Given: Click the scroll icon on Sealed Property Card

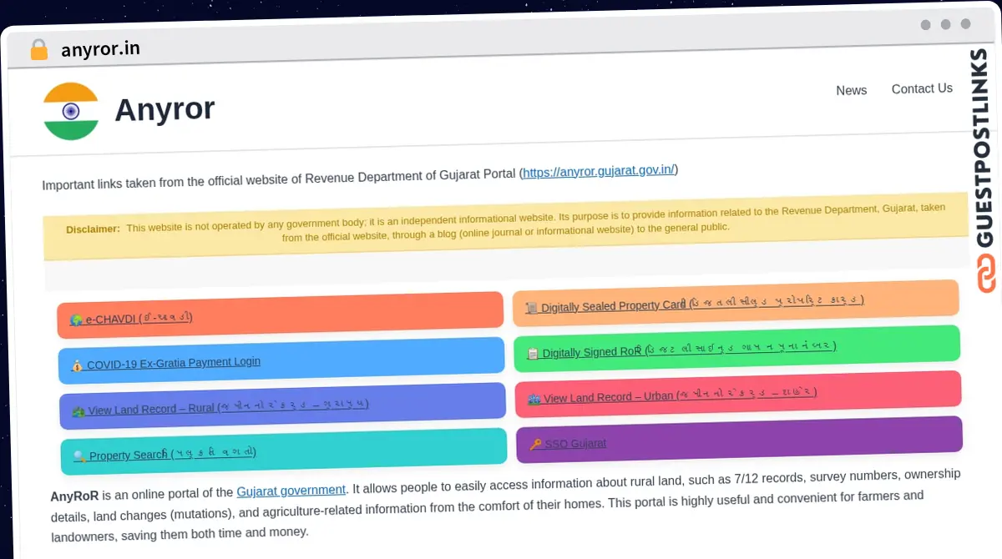Looking at the screenshot, I should click(x=532, y=309).
